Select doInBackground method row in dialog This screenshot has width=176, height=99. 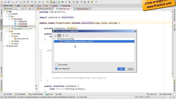(94, 42)
